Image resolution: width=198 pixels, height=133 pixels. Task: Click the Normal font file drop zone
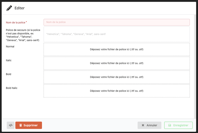click(116, 49)
